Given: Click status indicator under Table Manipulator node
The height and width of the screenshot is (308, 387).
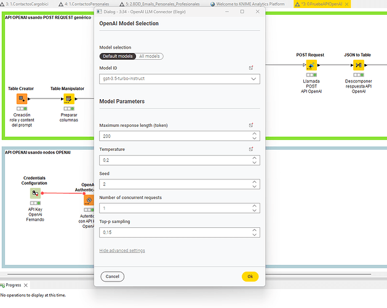Looking at the screenshot, I should click(69, 108).
